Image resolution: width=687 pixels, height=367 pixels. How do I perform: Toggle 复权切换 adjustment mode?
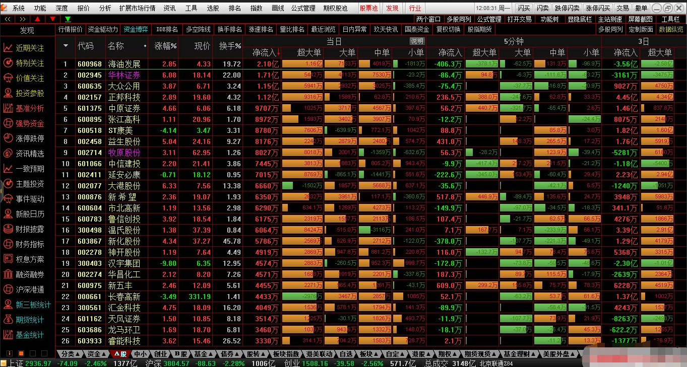click(x=448, y=29)
